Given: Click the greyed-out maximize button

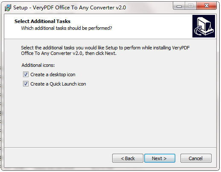Looking at the screenshot, I should (x=191, y=6).
